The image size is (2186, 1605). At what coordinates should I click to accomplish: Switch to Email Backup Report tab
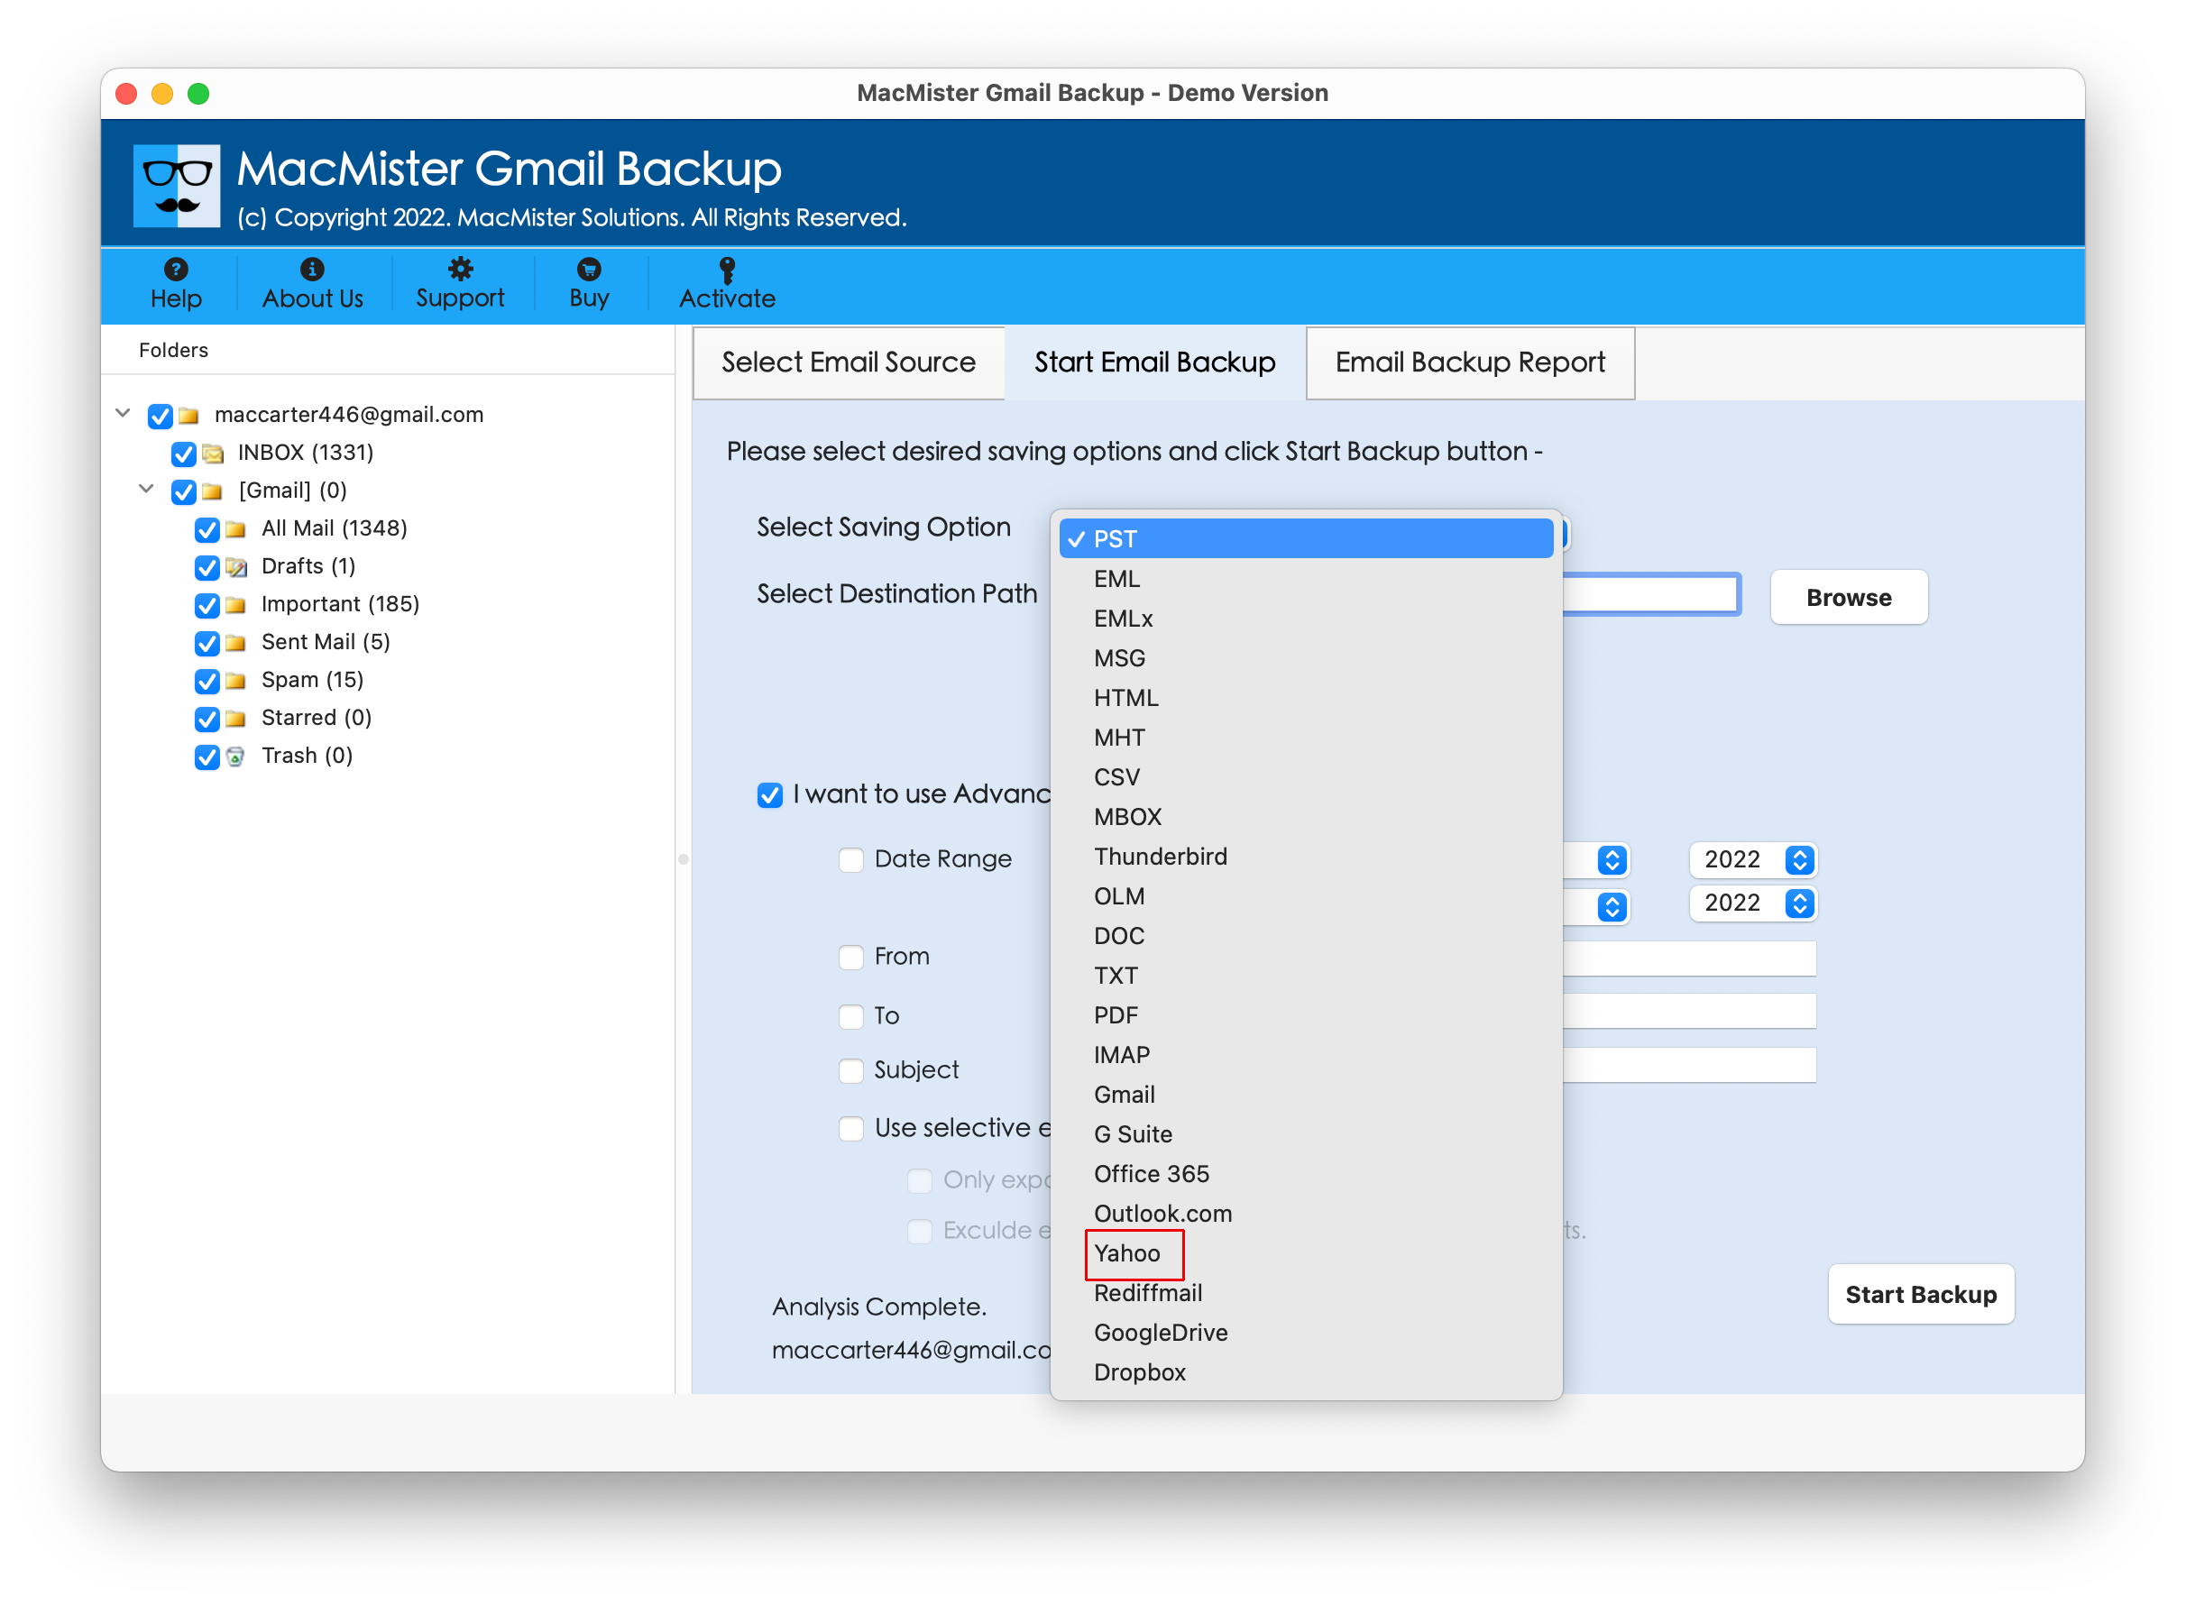1470,362
